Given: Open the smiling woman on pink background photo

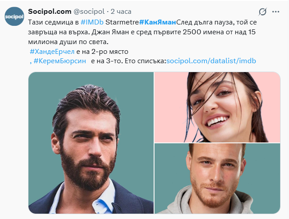Looking at the screenshot, I should [x=217, y=107].
